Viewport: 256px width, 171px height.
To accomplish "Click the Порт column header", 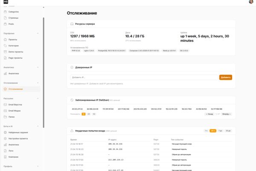I will coord(156,140).
